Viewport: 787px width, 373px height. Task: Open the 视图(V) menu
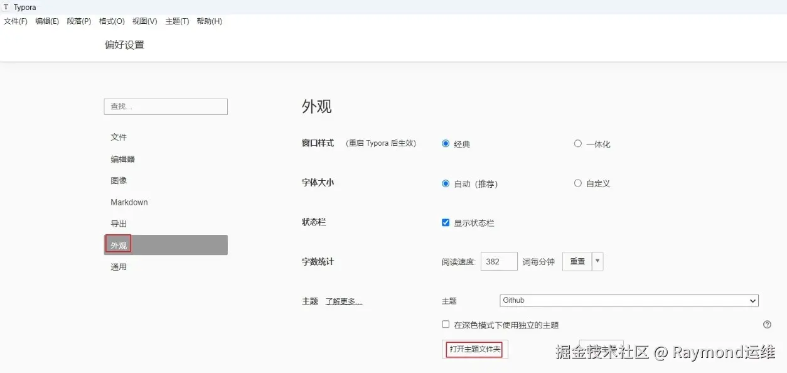144,21
